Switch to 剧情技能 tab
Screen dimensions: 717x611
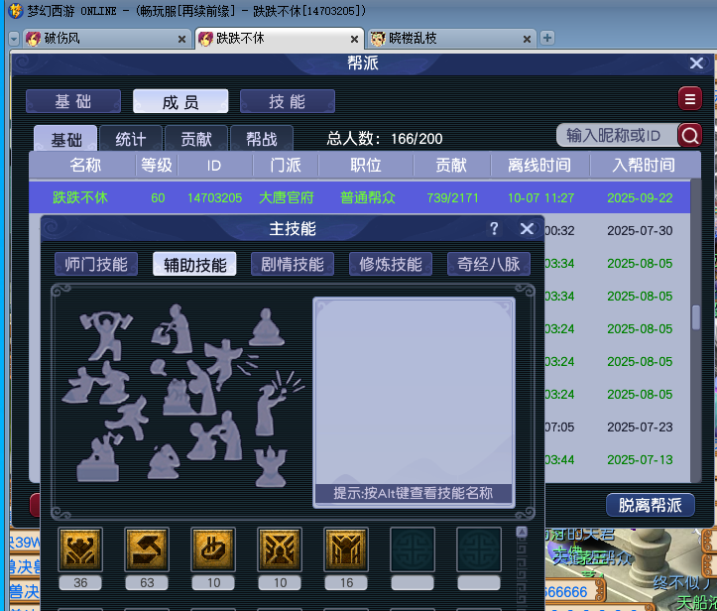tap(293, 264)
